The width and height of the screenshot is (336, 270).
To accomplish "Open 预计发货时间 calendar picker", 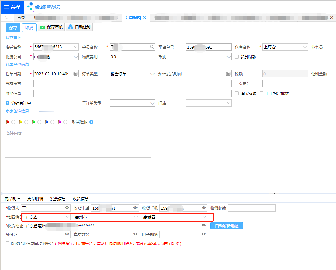I will 228,74.
